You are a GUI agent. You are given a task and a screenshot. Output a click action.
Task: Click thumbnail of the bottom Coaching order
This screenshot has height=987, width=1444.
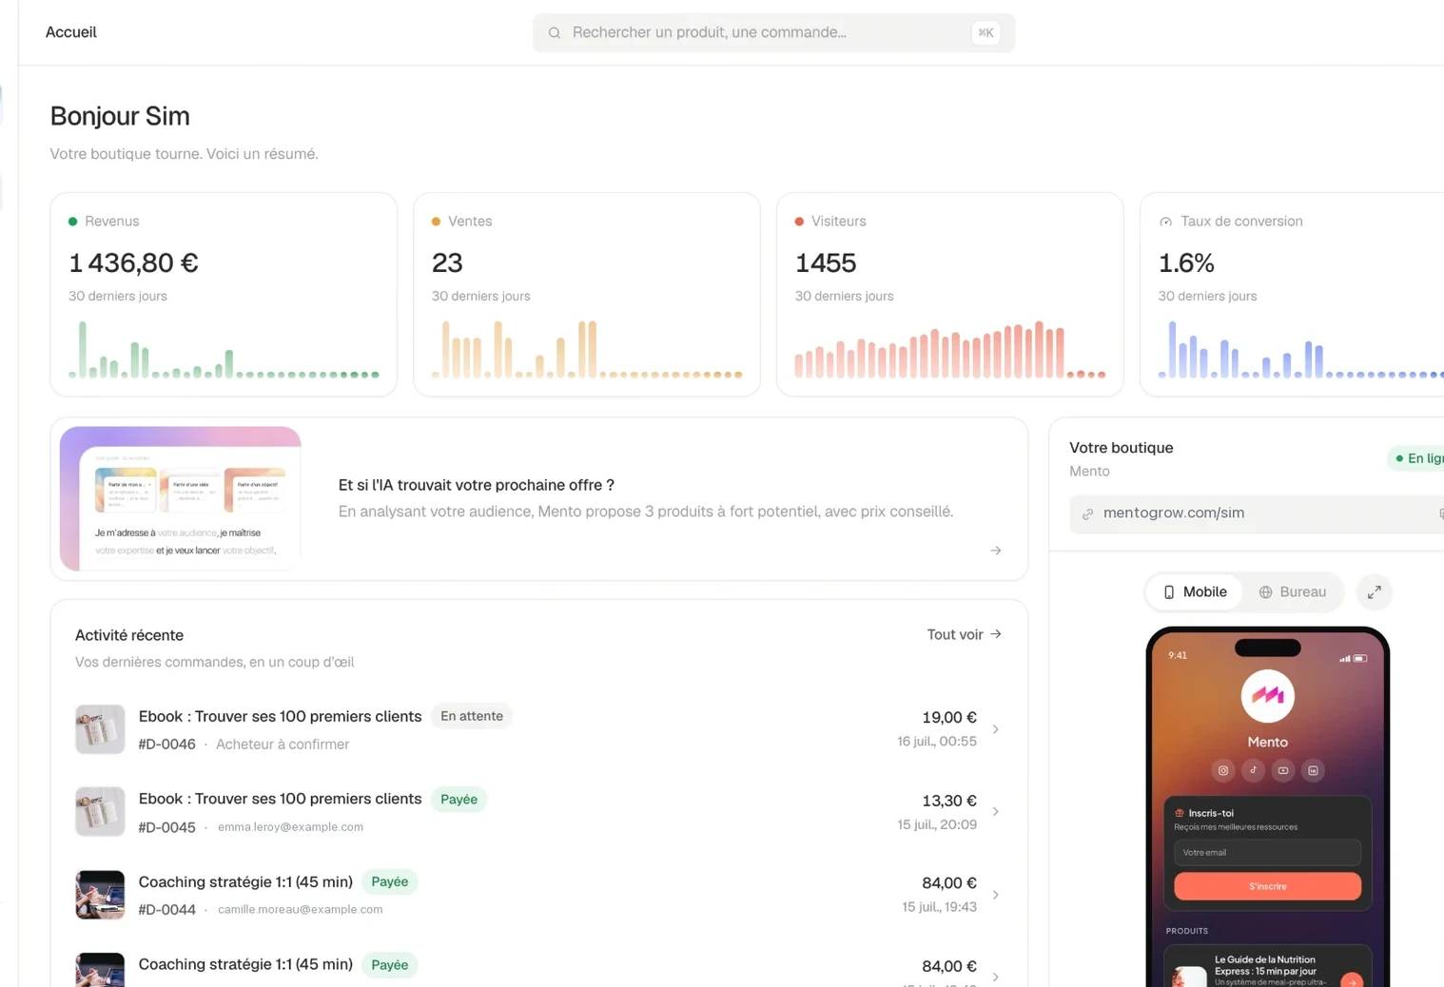tap(100, 970)
